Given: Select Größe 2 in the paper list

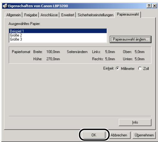Looking at the screenshot, I should tap(58, 35).
